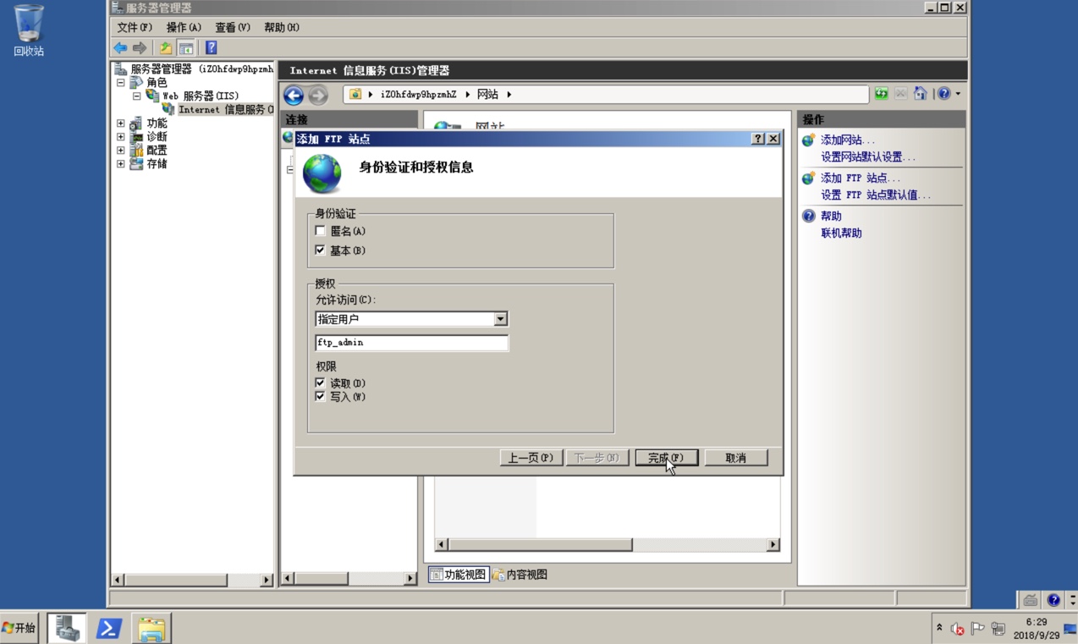The width and height of the screenshot is (1078, 644).
Task: Click the Action Center flag tray icon
Action: (x=978, y=629)
